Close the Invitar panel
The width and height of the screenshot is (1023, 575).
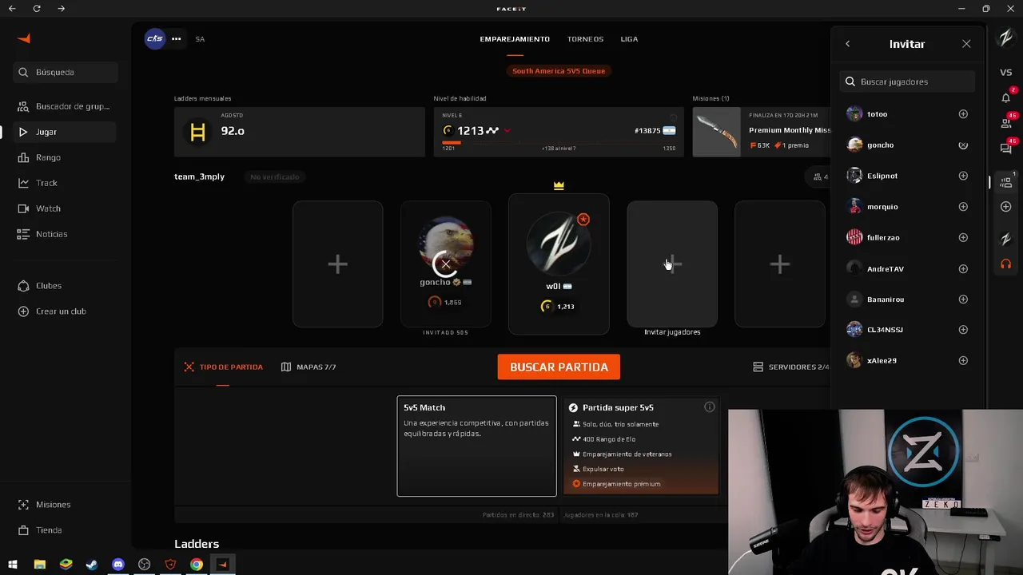click(966, 44)
